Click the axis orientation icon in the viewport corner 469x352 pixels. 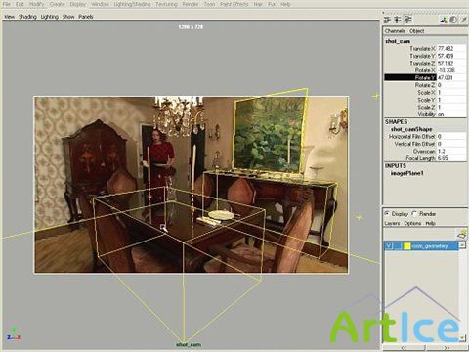click(x=14, y=334)
